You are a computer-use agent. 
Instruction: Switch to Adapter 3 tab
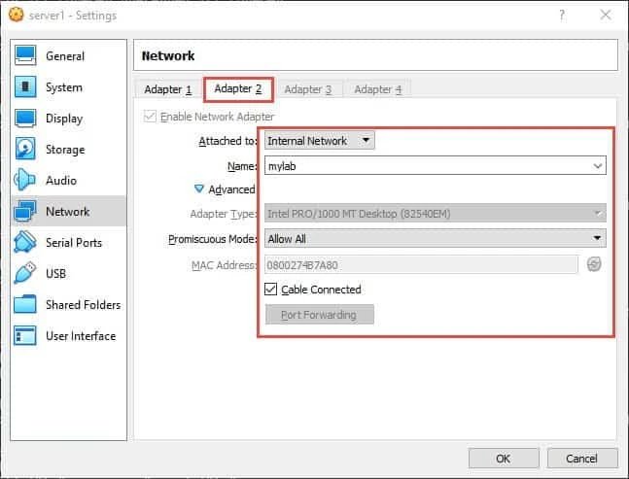click(x=308, y=89)
